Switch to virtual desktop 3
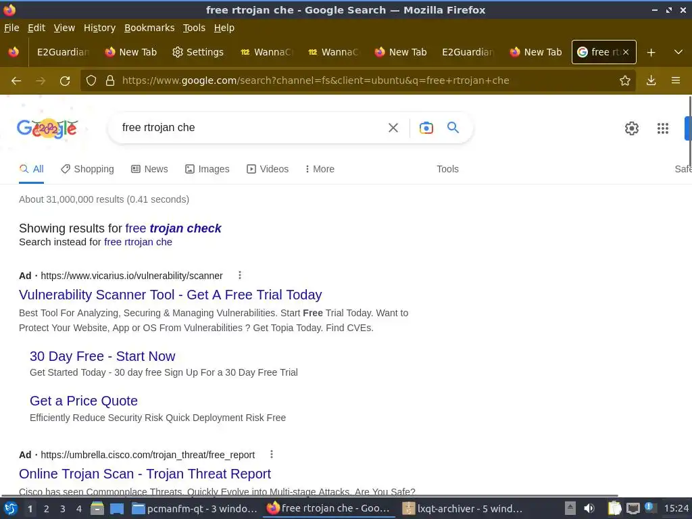 pyautogui.click(x=63, y=509)
